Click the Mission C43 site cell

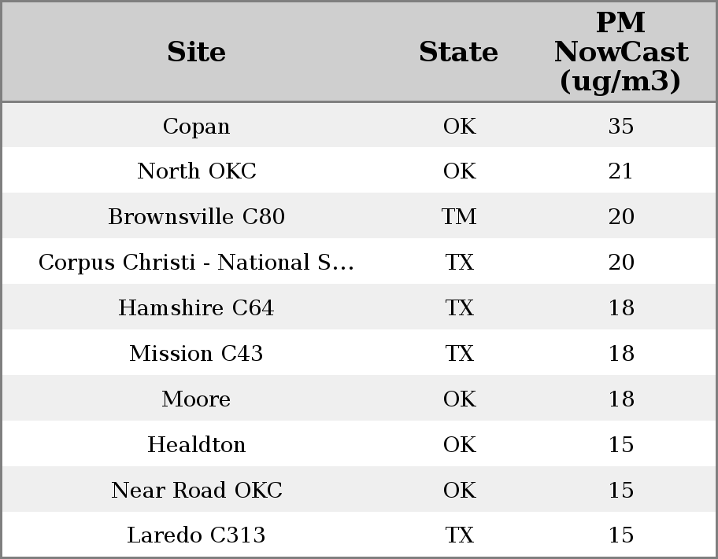point(196,354)
